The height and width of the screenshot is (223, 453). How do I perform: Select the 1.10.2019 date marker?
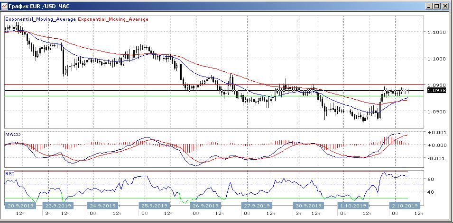coord(352,206)
